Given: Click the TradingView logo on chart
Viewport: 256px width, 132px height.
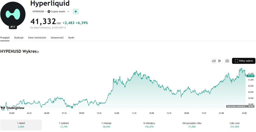Looking at the screenshot, I should 12,108.
